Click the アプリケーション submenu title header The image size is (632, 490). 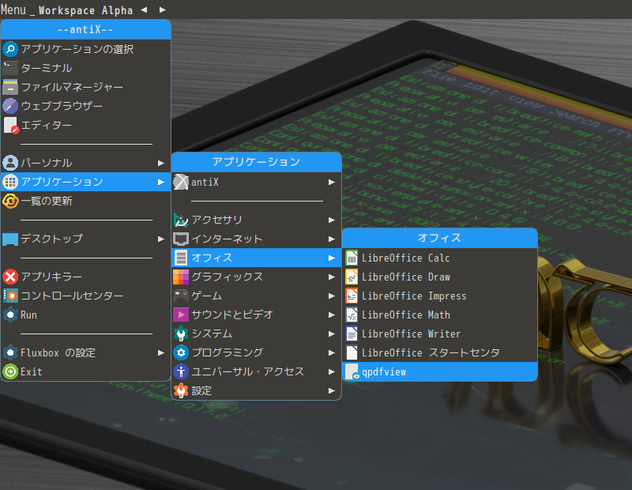256,162
